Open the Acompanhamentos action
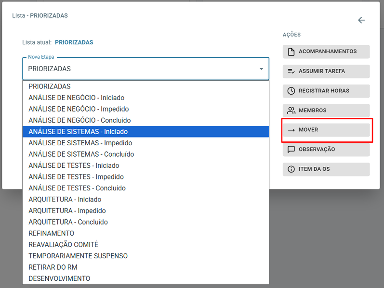Viewport: 384px width, 288px height. (x=326, y=51)
